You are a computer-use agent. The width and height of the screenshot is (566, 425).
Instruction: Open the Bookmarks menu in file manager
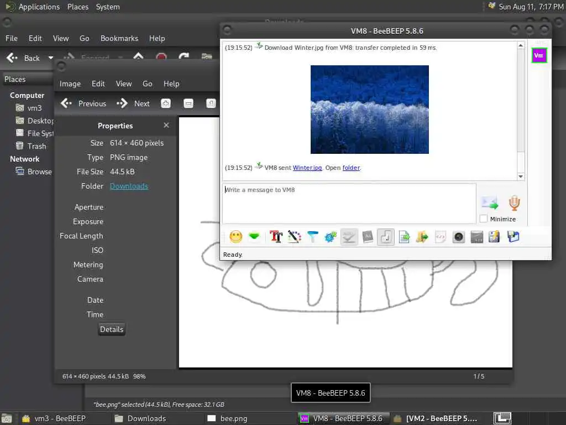pyautogui.click(x=119, y=38)
